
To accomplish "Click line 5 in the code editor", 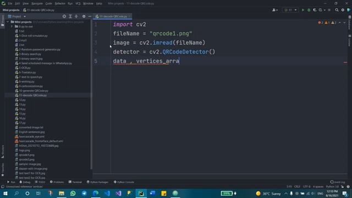I will pyautogui.click(x=146, y=61).
